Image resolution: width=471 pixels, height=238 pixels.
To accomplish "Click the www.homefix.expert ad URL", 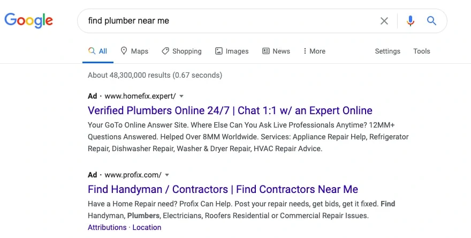I will 140,96.
